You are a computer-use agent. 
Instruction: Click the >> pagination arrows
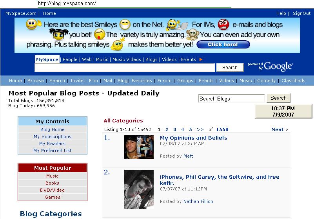(x=200, y=129)
